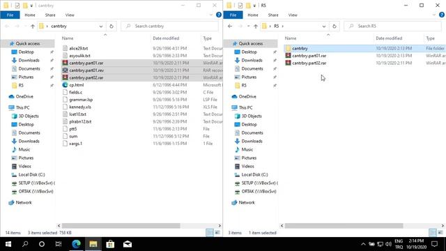Switch to large icons view in RS window

(x=440, y=232)
